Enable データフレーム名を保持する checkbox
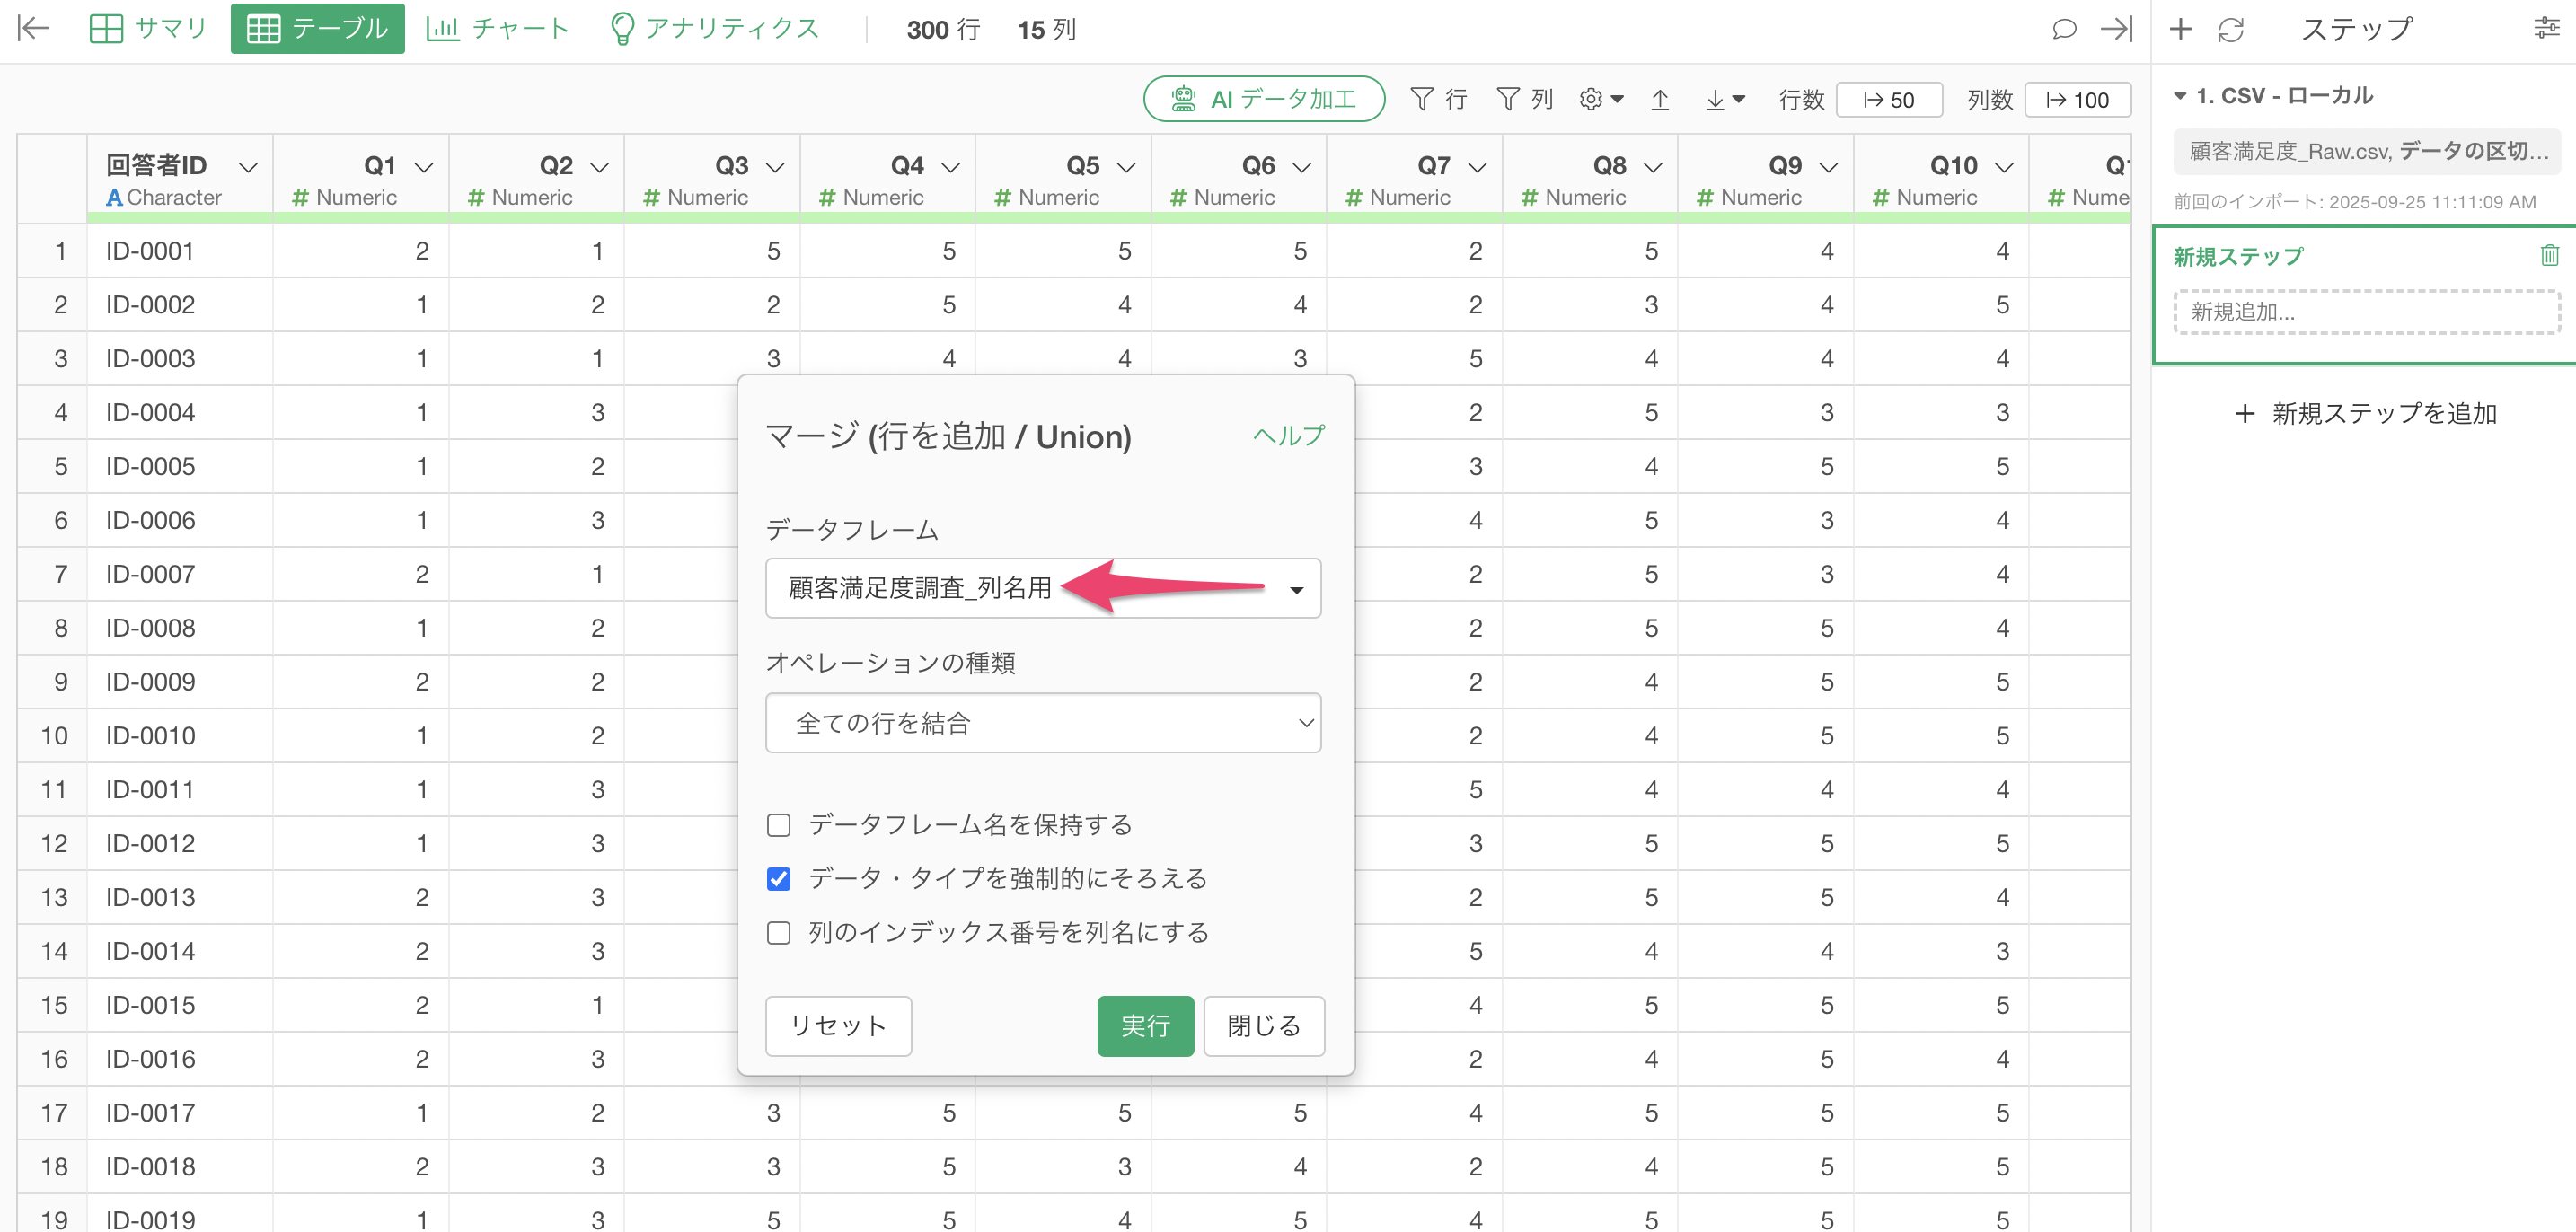 click(x=778, y=825)
